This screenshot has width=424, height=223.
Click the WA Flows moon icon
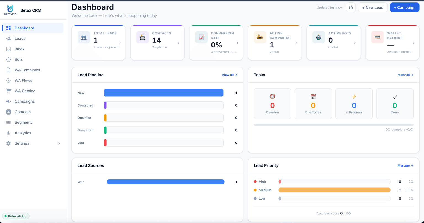pos(9,80)
